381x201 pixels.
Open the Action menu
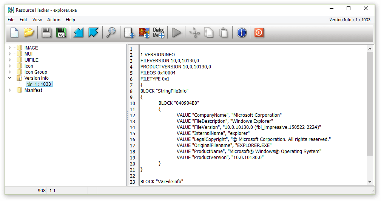coord(54,20)
